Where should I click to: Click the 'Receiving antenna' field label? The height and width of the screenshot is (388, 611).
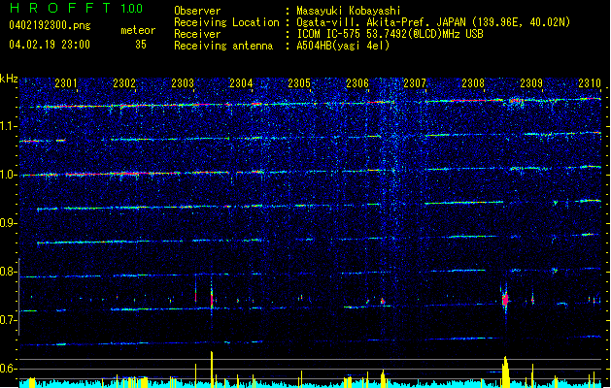tap(223, 46)
